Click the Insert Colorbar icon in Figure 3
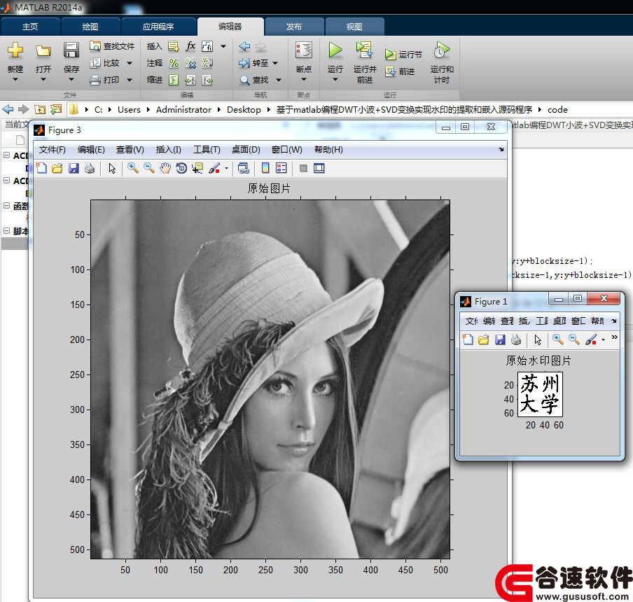633x602 pixels. pyautogui.click(x=265, y=168)
